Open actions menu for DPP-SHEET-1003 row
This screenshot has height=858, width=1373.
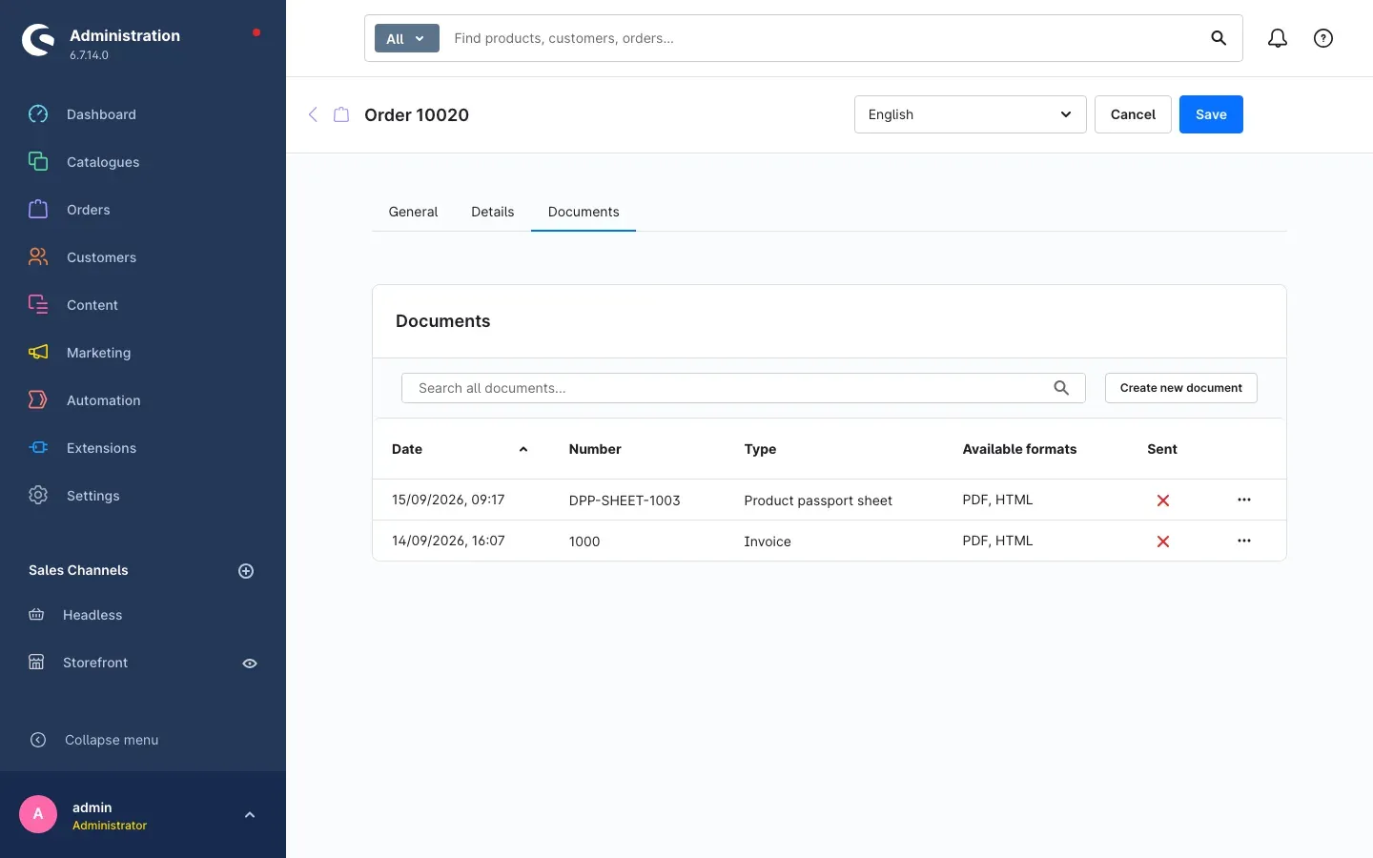[x=1244, y=500]
